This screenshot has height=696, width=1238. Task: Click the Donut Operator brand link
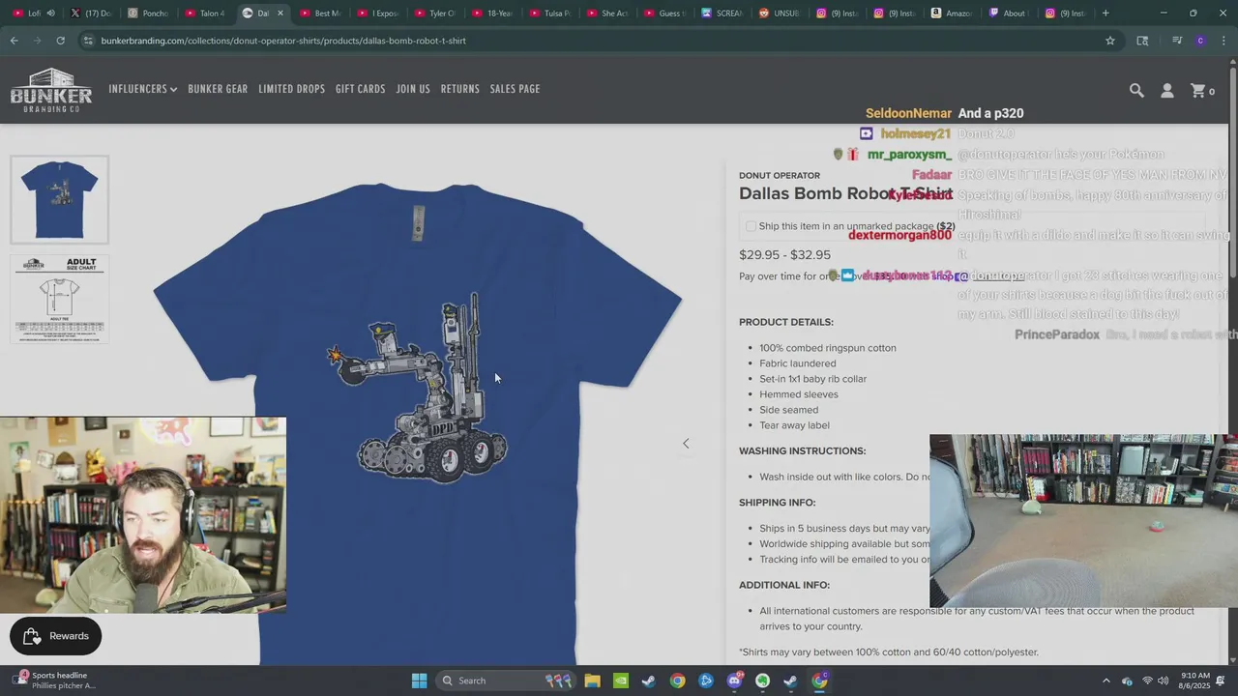780,175
